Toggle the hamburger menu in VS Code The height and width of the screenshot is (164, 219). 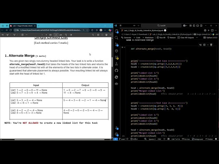pos(120,26)
